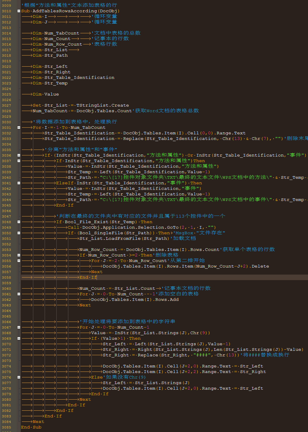This screenshot has width=308, height=432.
Task: Place cursor on Dim Num_TabCount declaration
Action: 56,33
